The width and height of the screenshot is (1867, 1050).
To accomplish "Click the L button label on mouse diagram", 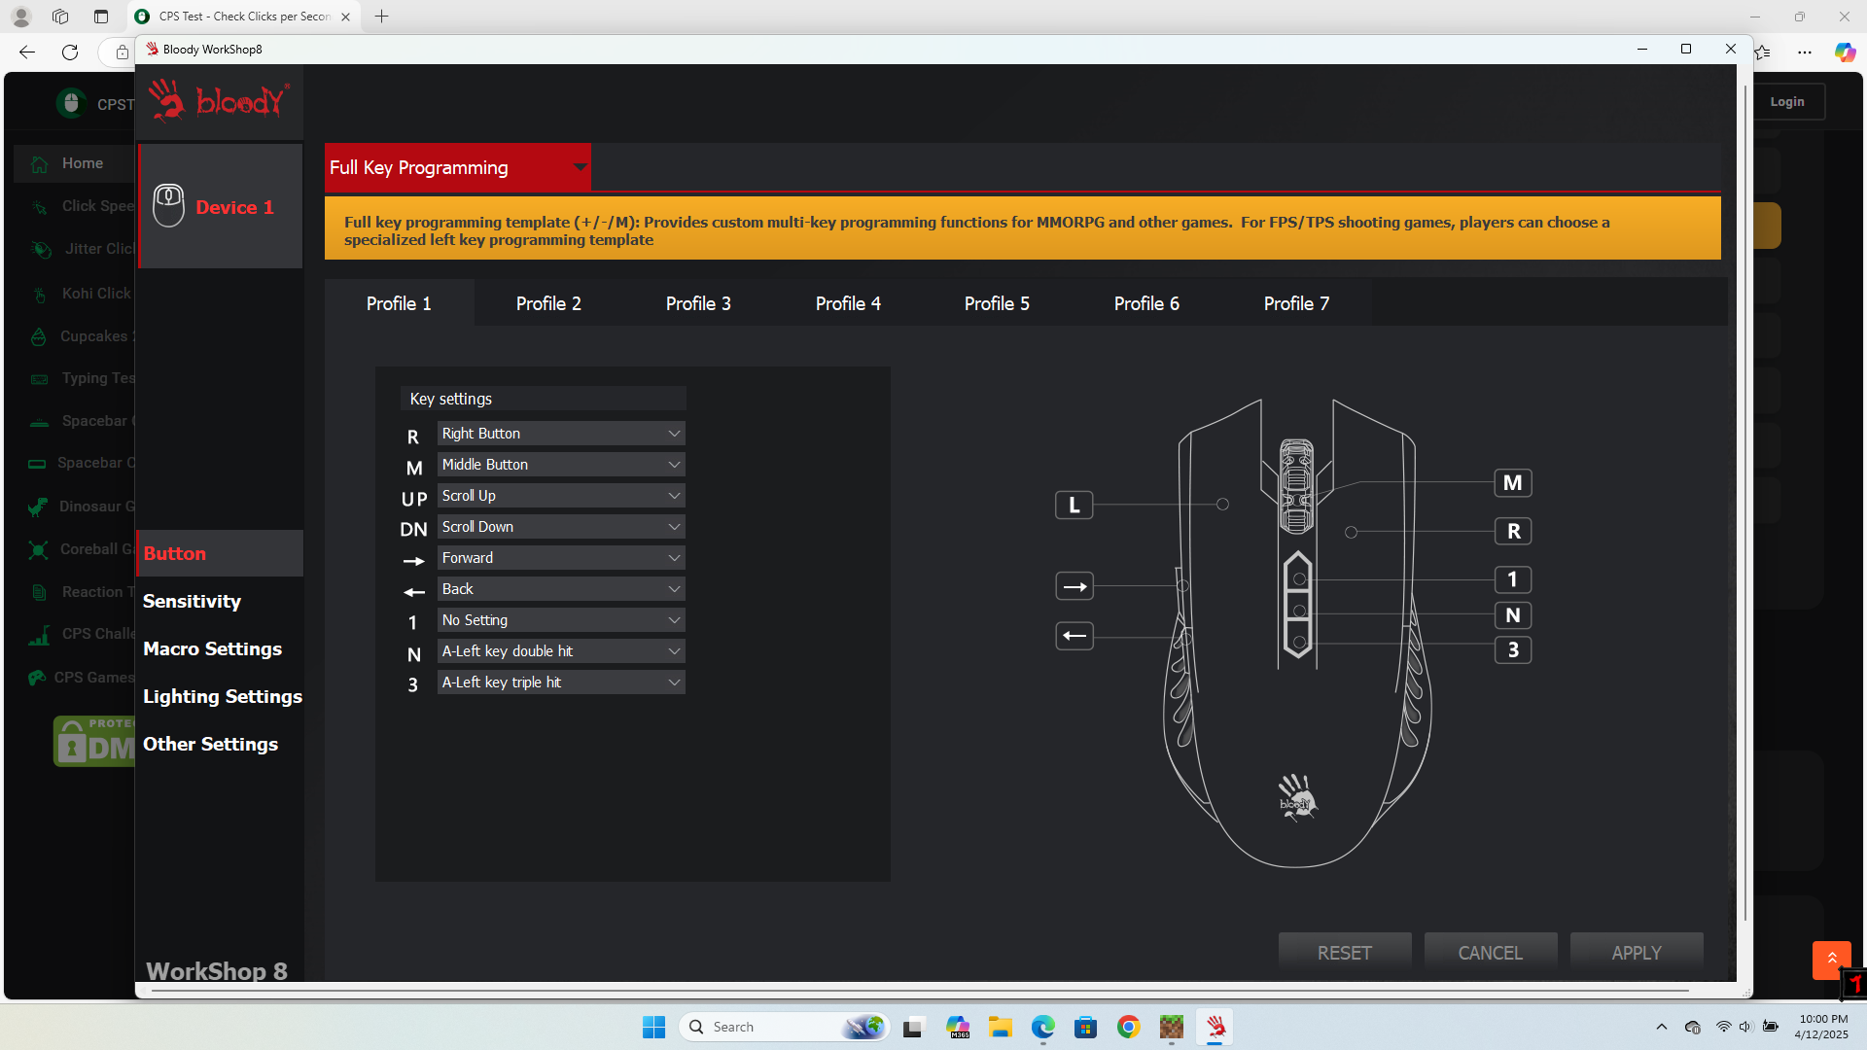I will (x=1074, y=505).
